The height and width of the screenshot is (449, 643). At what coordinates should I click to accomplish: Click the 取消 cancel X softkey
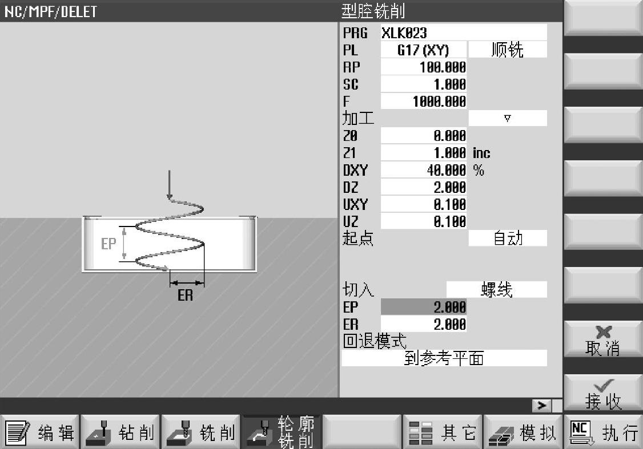(603, 340)
